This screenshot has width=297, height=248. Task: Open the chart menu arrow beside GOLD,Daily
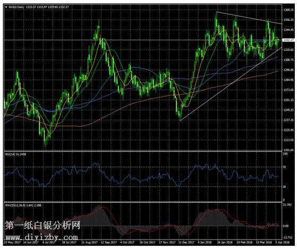[x=6, y=7]
